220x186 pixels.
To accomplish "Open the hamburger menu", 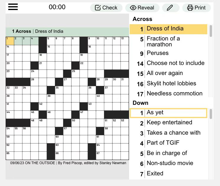I will (13, 7).
